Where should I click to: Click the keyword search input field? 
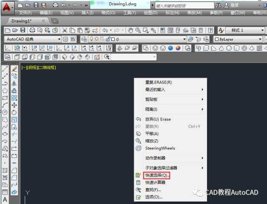184,6
